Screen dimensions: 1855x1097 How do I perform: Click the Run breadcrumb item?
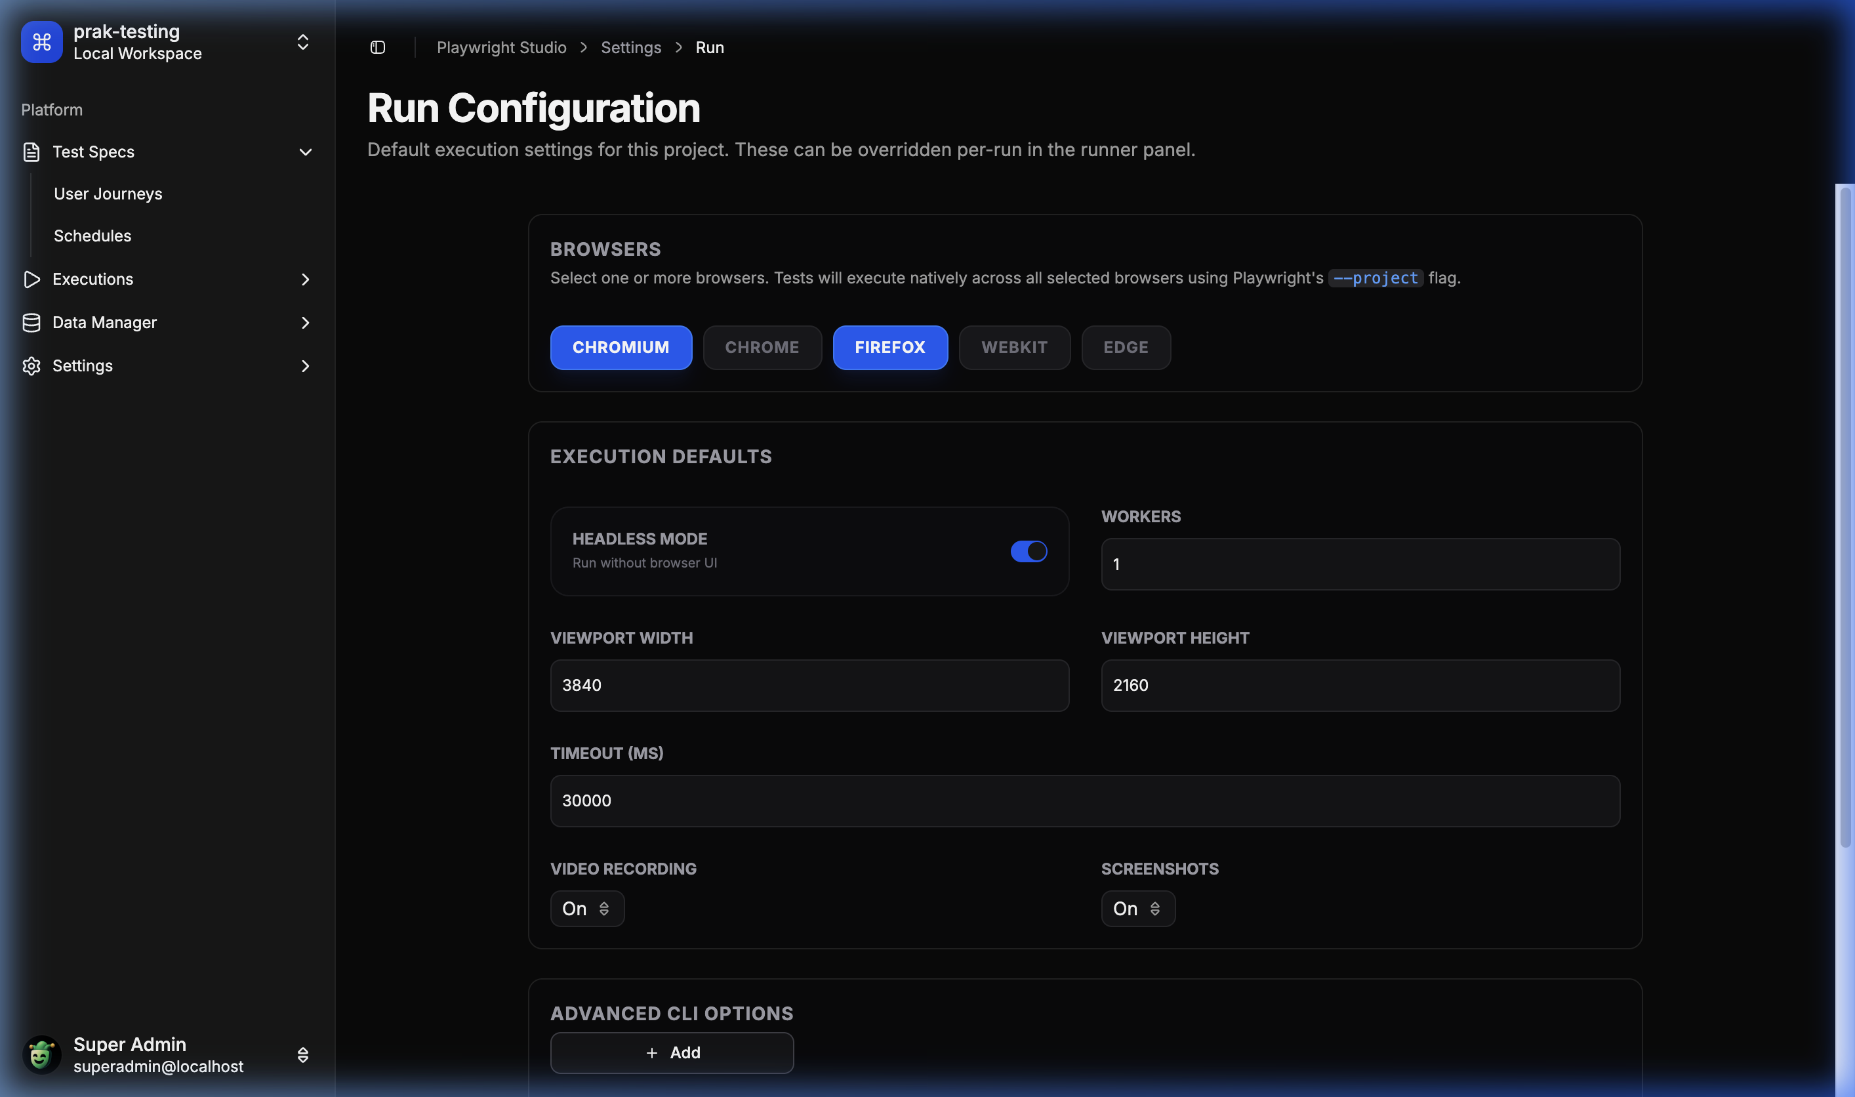pyautogui.click(x=710, y=47)
